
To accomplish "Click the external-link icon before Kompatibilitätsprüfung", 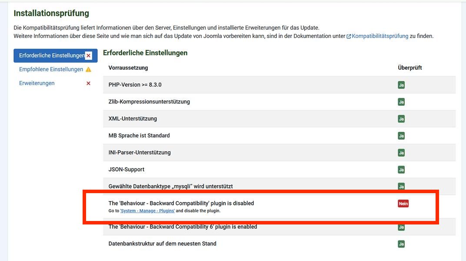I will pos(349,36).
